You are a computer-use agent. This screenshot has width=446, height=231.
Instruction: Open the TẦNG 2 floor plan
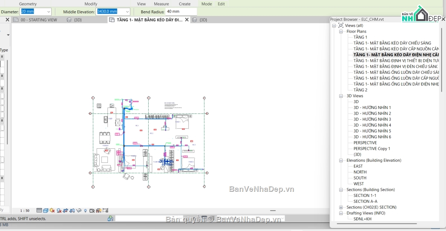[x=360, y=90]
